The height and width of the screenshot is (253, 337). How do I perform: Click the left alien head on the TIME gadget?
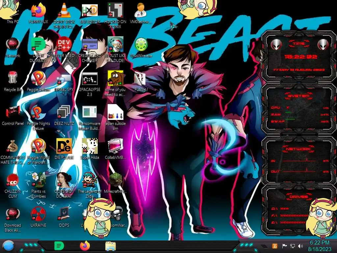point(276,45)
